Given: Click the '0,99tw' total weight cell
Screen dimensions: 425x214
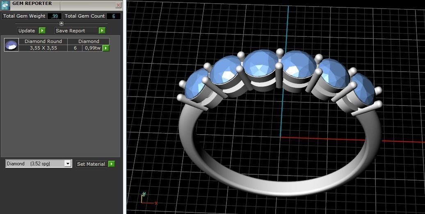Looking at the screenshot, I should coord(93,48).
